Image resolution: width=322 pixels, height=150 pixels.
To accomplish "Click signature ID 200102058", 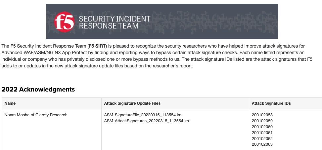I will click(x=262, y=115).
